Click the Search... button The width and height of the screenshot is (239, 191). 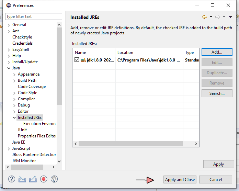pyautogui.click(x=217, y=93)
